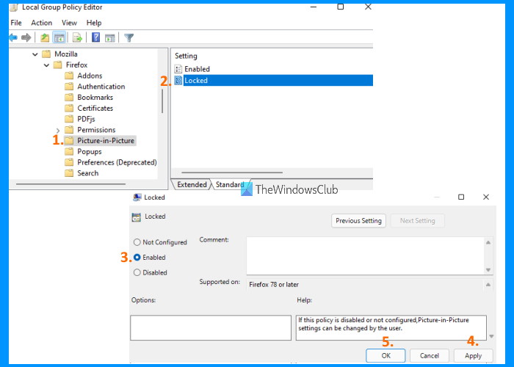Viewport: 514px width, 367px height.
Task: Click the Certificates folder icon
Action: coord(69,108)
